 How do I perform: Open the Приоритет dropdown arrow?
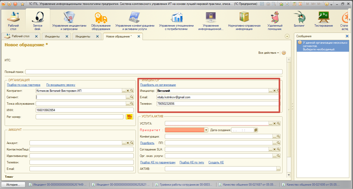206,130
